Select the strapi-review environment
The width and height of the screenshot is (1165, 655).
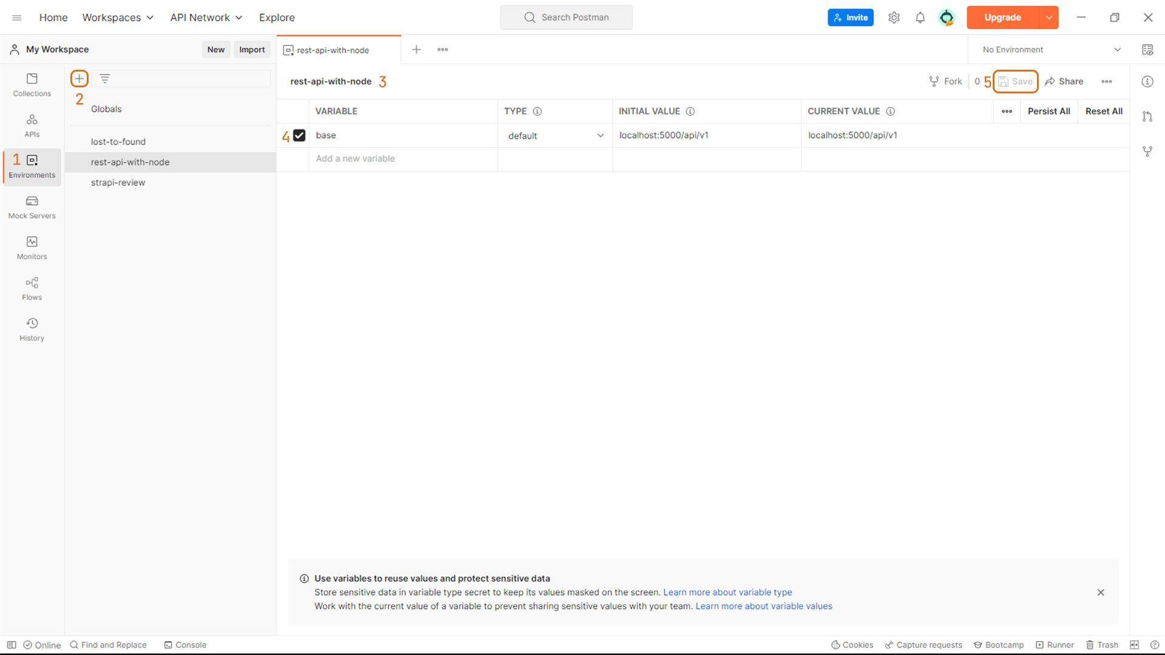tap(170, 183)
